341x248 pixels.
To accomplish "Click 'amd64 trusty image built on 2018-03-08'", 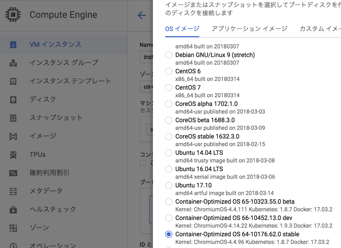I will (225, 161).
